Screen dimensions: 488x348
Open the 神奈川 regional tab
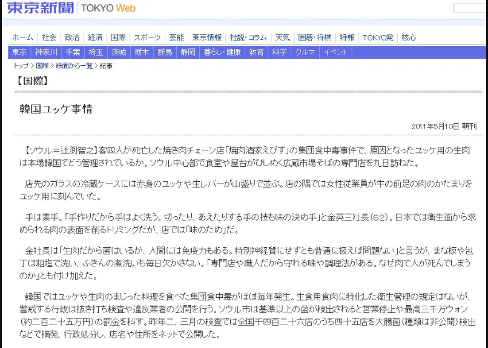(46, 52)
